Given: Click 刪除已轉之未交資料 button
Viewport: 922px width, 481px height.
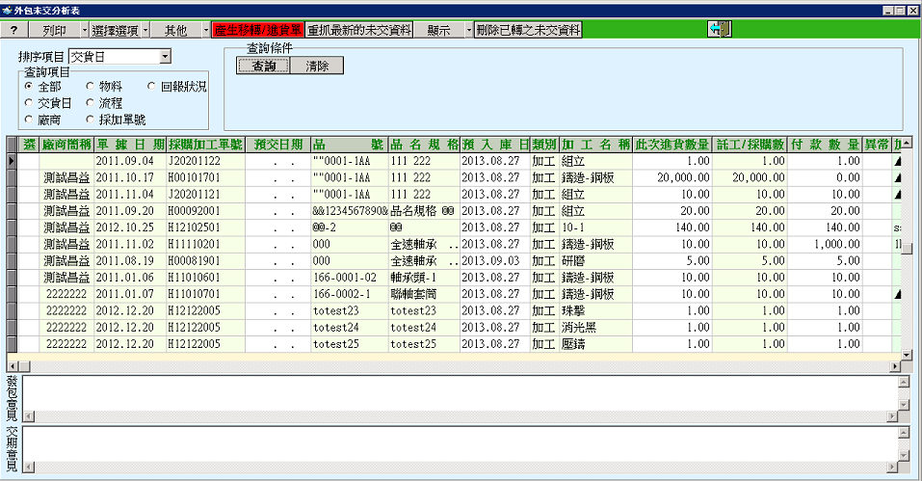Looking at the screenshot, I should [x=528, y=30].
